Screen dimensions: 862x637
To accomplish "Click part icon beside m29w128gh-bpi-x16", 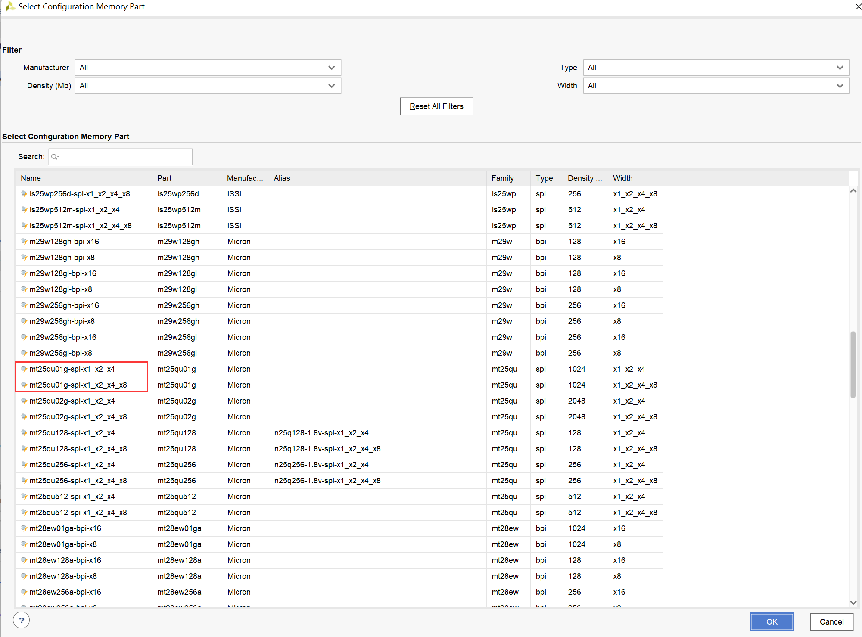I will click(24, 241).
